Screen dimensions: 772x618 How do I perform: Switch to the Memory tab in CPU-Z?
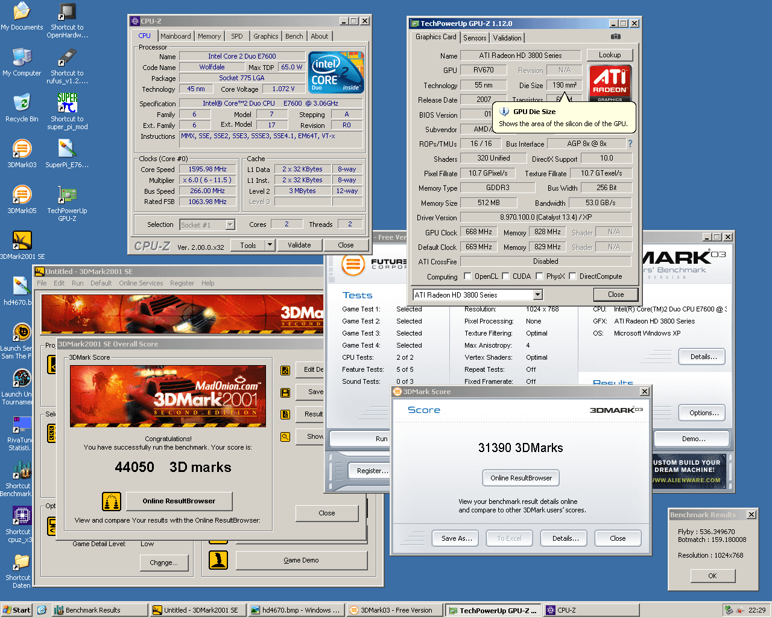coord(209,36)
